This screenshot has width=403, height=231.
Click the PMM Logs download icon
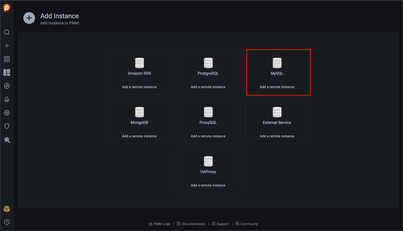tap(150, 224)
